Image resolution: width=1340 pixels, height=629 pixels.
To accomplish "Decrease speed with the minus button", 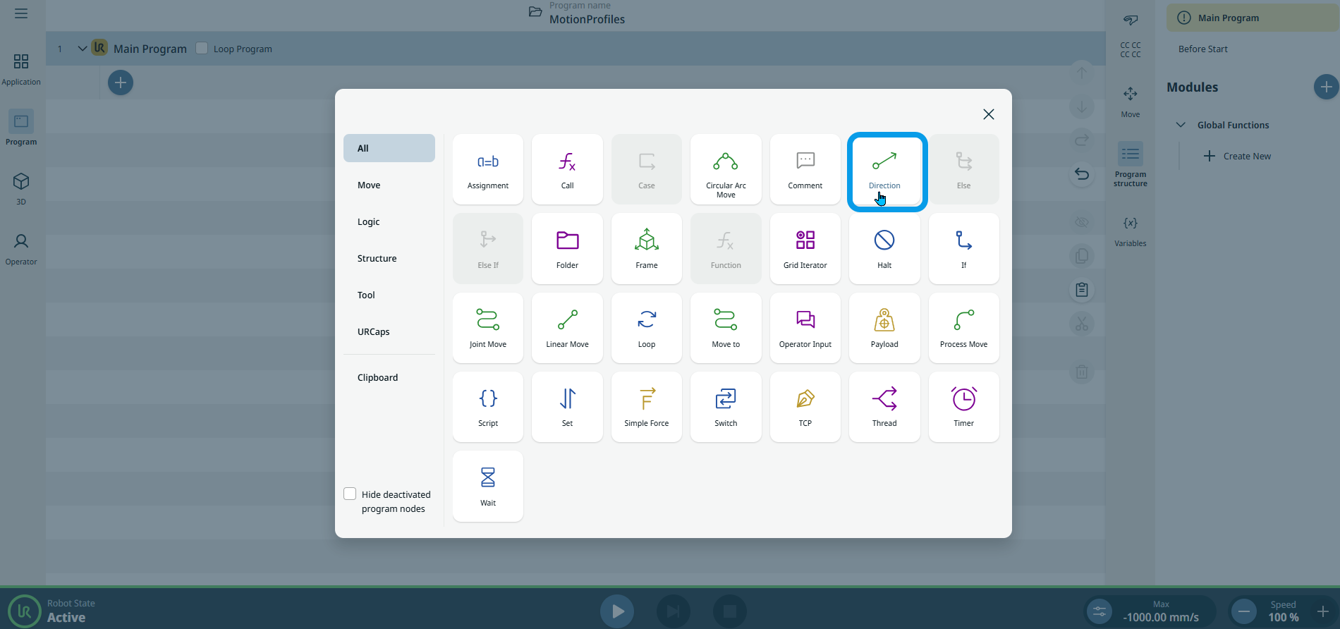I will (1244, 611).
